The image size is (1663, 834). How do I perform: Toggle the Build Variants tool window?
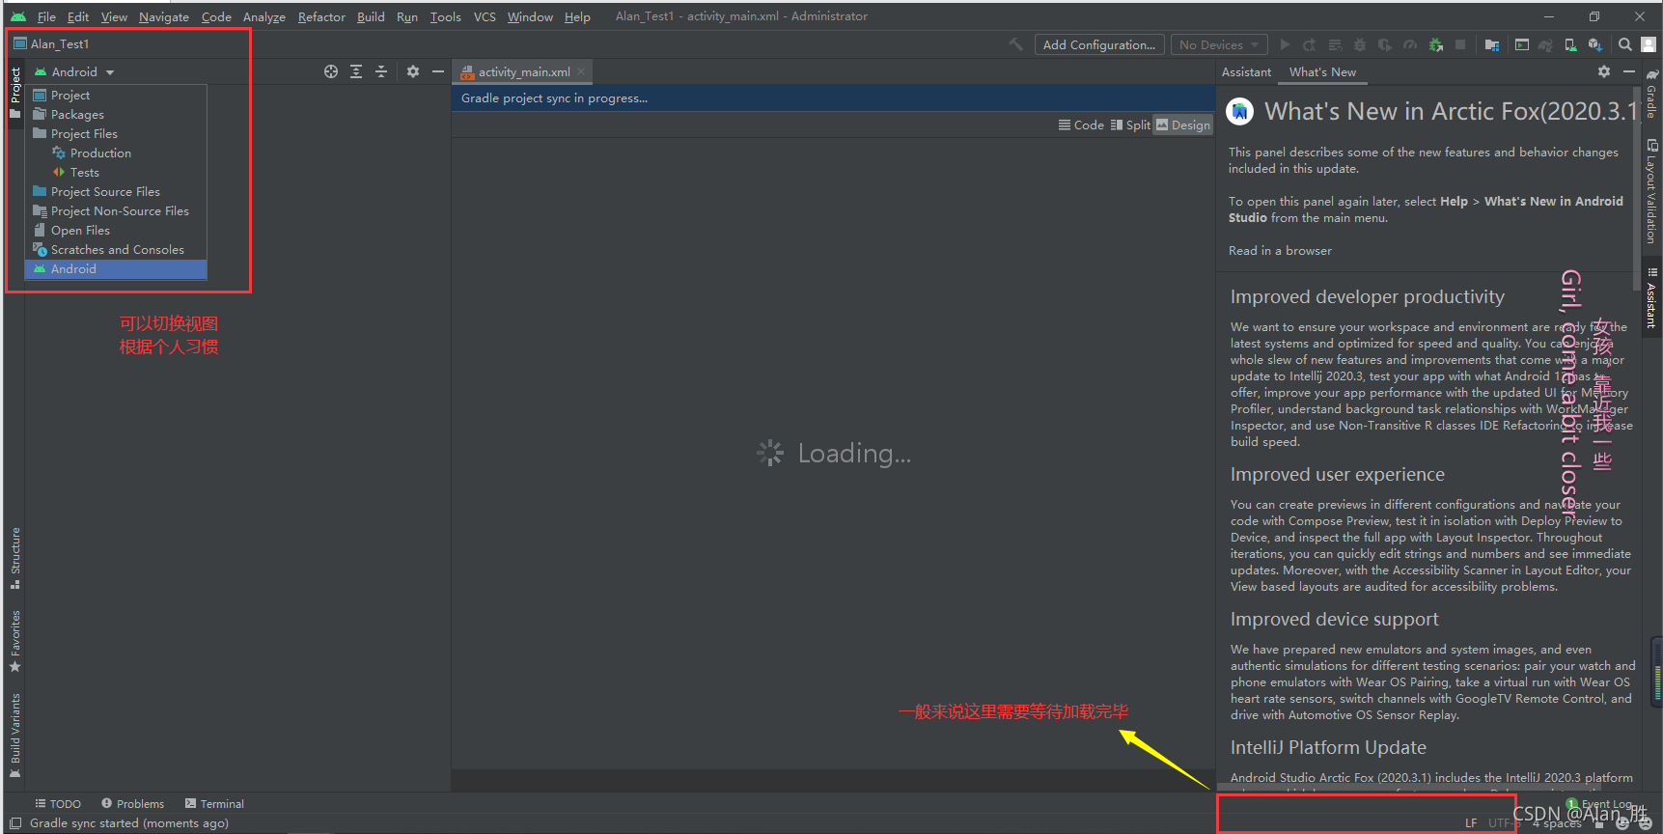[x=14, y=735]
